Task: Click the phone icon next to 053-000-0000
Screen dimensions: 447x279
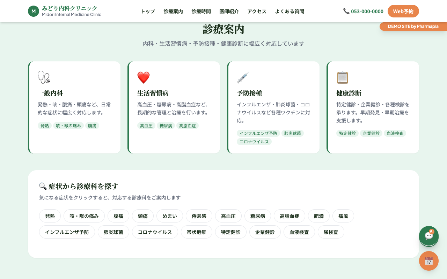Action: coord(346,11)
